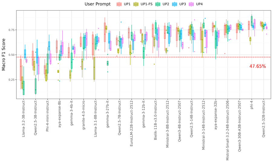Click the gemma-3-27b-it axis label
The image size is (273, 162).
[108, 114]
